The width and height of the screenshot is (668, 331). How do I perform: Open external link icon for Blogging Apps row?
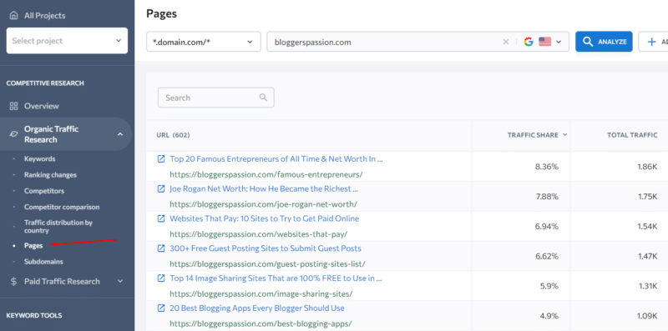coord(161,308)
